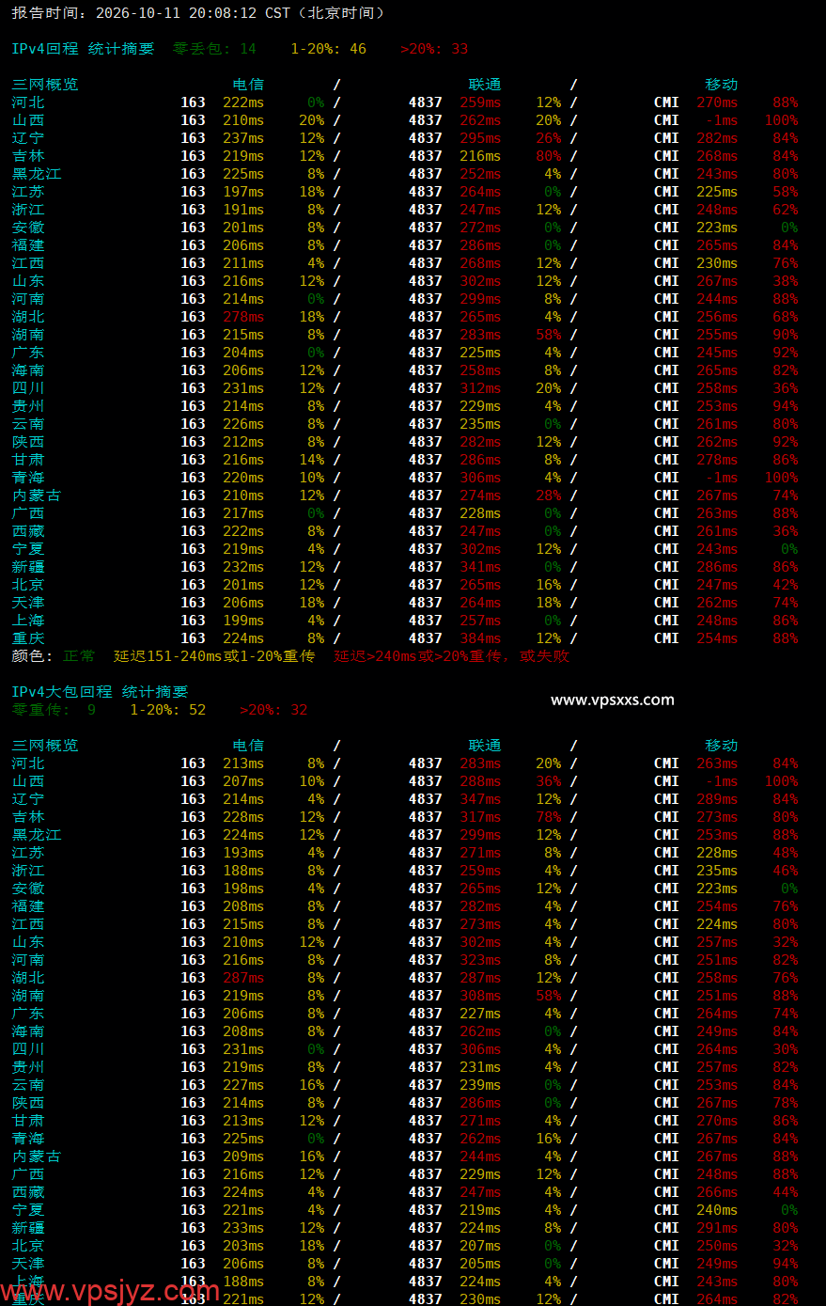Click the 237ms telecom latency for 辽宁
Image resolution: width=826 pixels, height=1306 pixels.
click(x=243, y=138)
